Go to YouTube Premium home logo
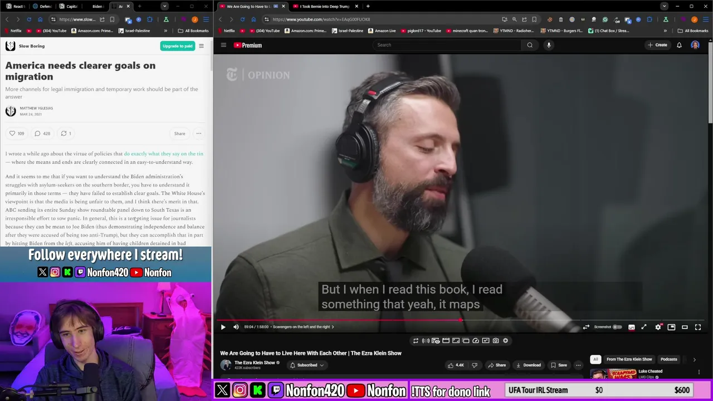The image size is (713, 401). (248, 45)
